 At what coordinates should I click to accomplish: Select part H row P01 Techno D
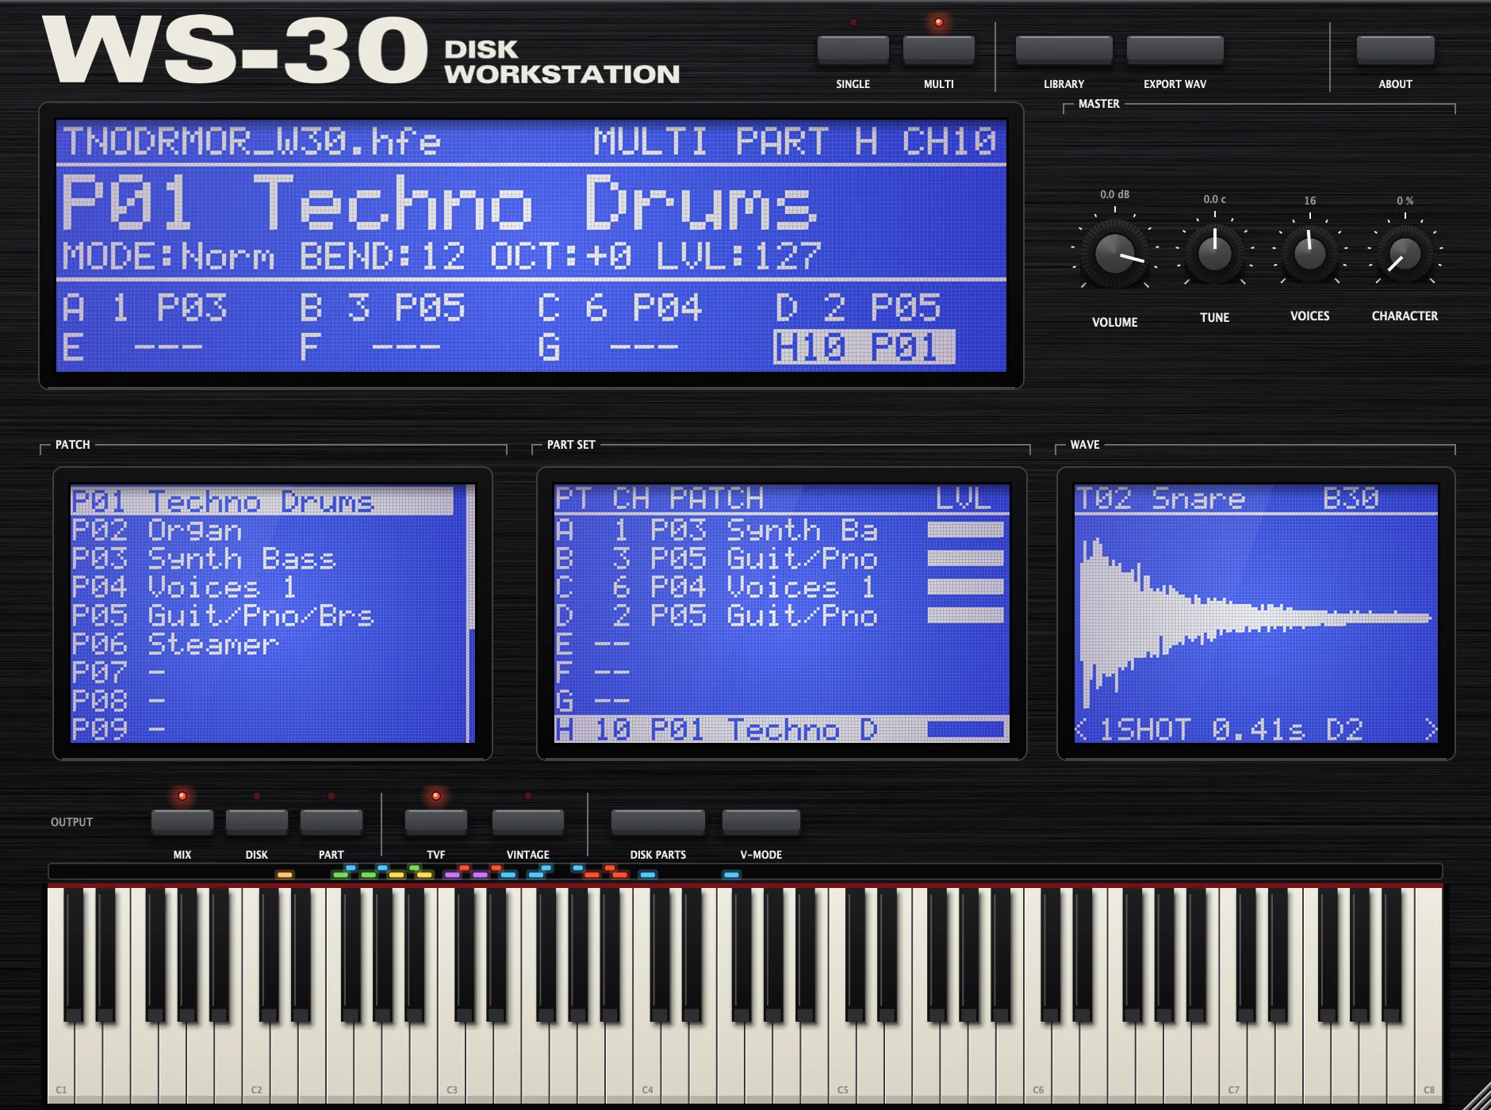(781, 729)
